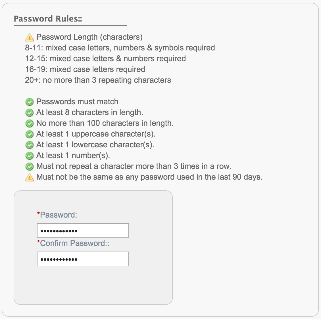Click the 16-19 mixed case letters required text
Screen dimensions: 321x319
click(85, 69)
